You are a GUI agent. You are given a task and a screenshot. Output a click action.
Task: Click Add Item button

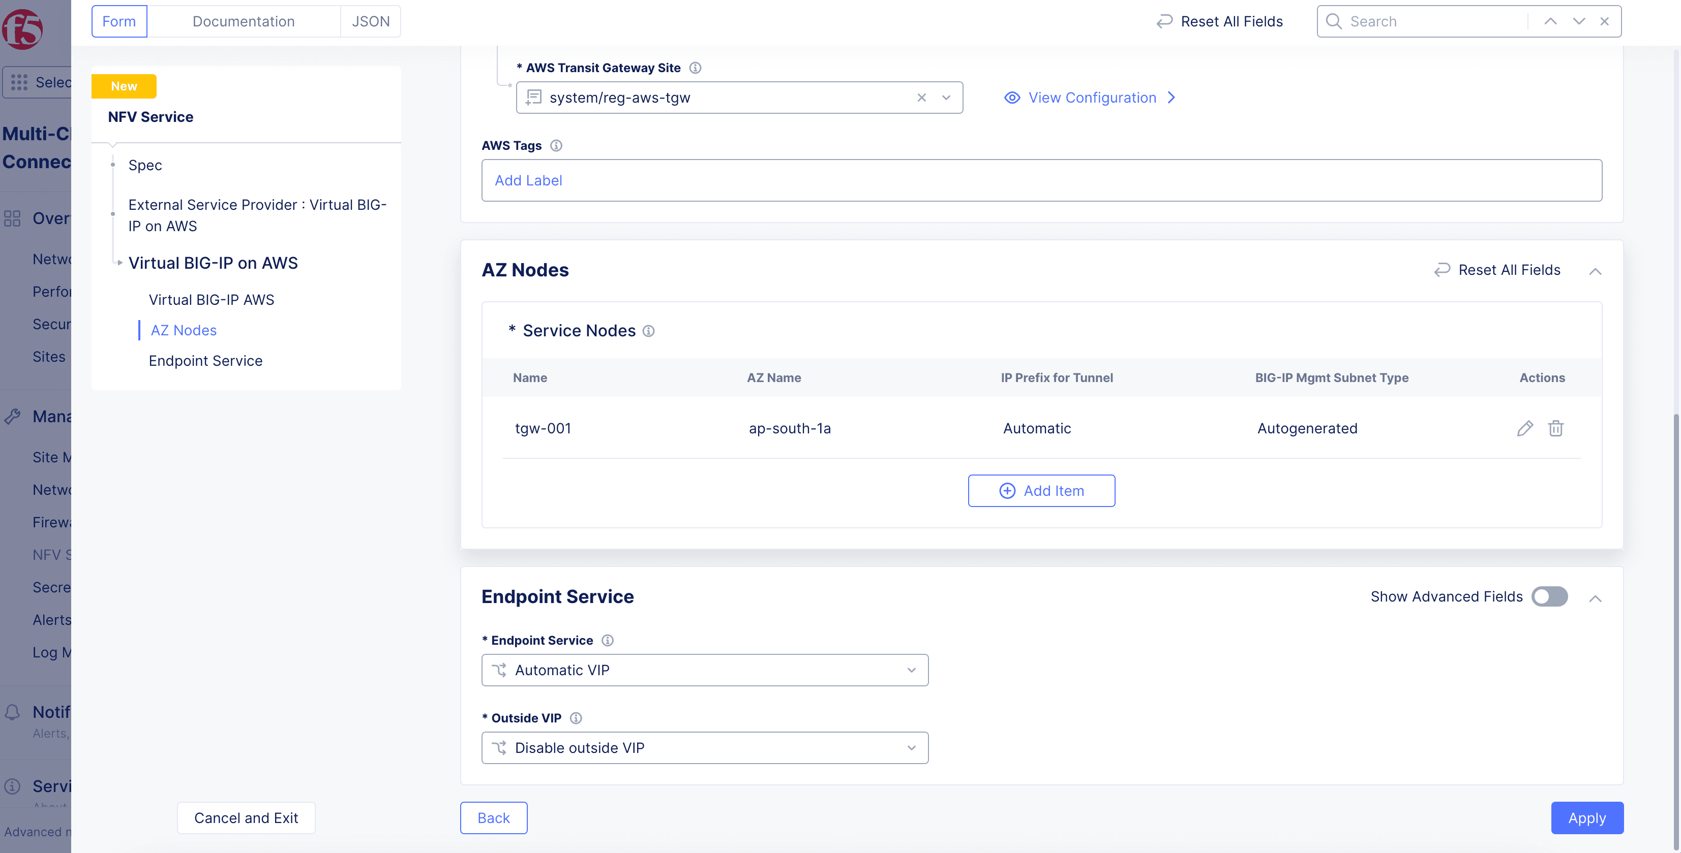[1041, 490]
